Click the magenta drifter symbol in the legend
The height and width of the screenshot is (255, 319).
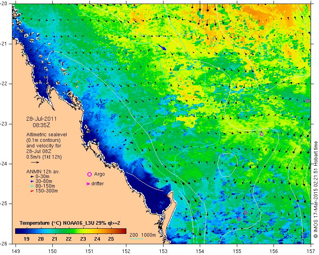pos(88,184)
